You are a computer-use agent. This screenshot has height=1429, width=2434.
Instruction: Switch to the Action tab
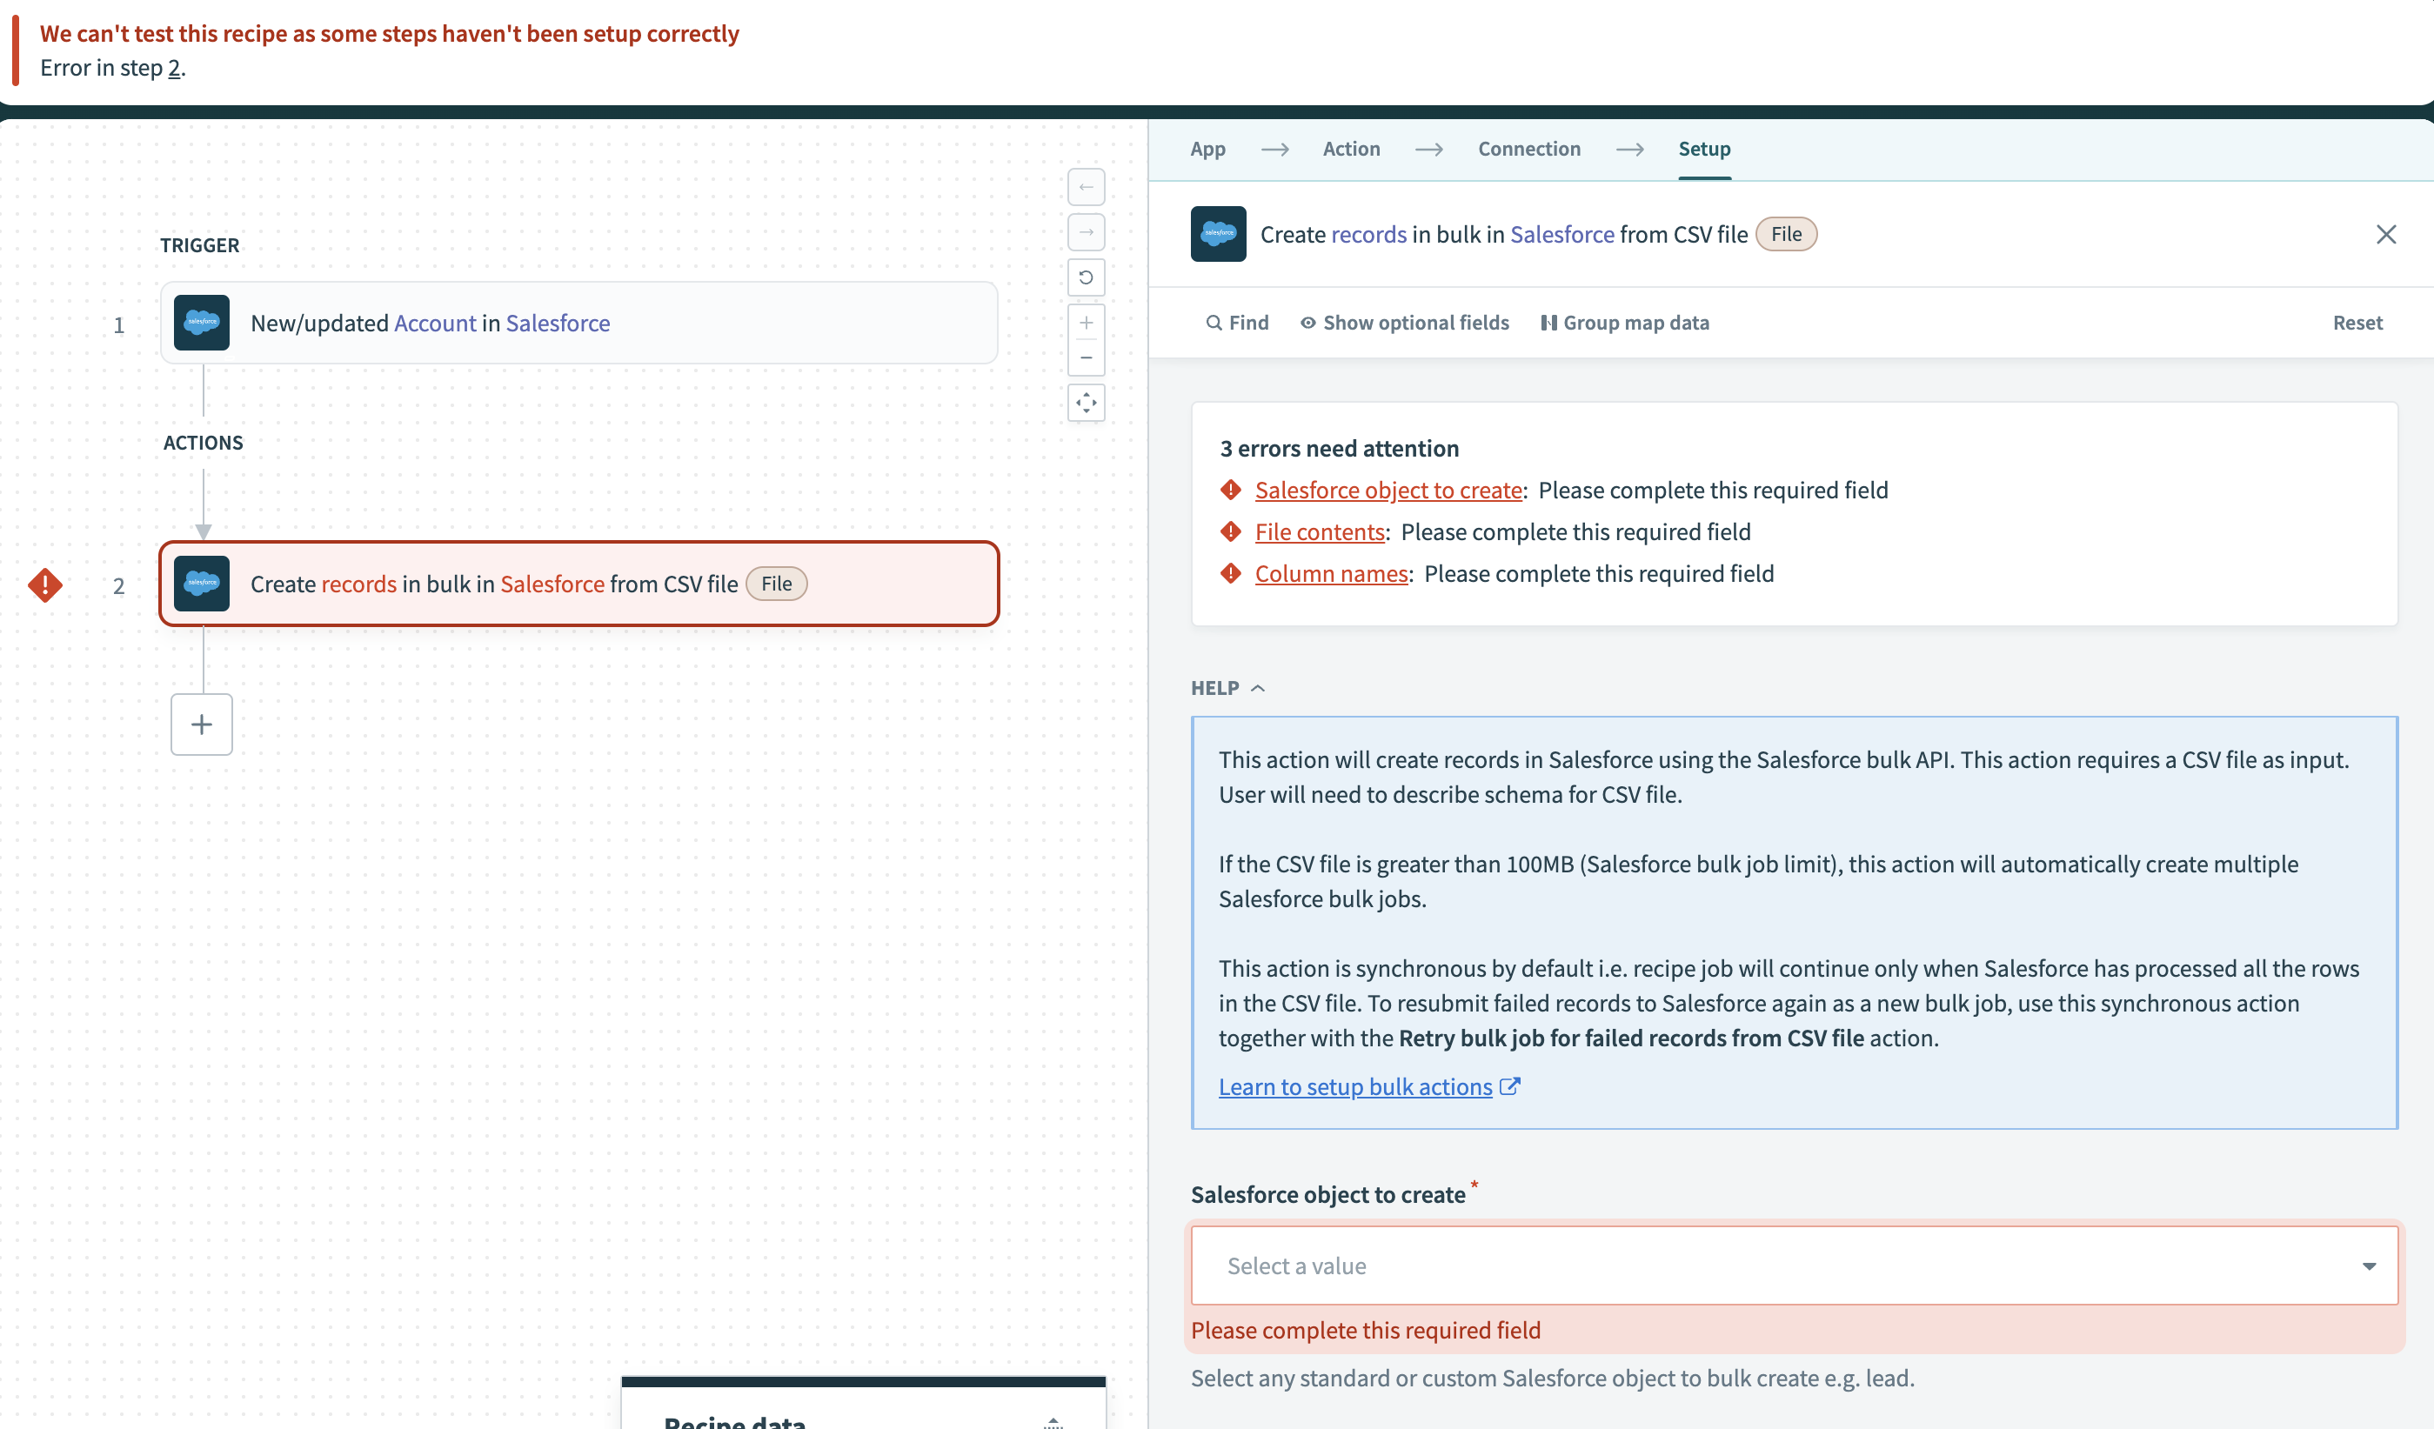click(x=1351, y=149)
